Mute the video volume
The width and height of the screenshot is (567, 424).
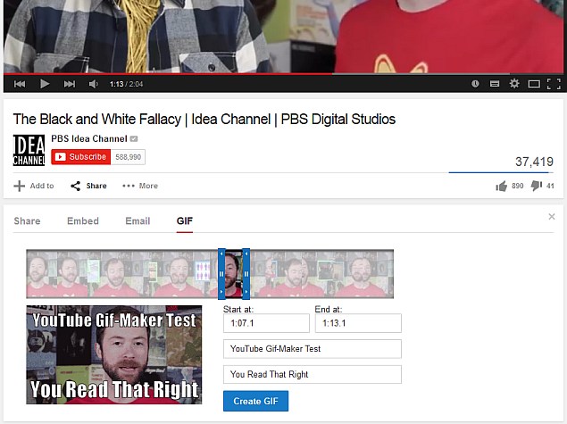tap(94, 84)
